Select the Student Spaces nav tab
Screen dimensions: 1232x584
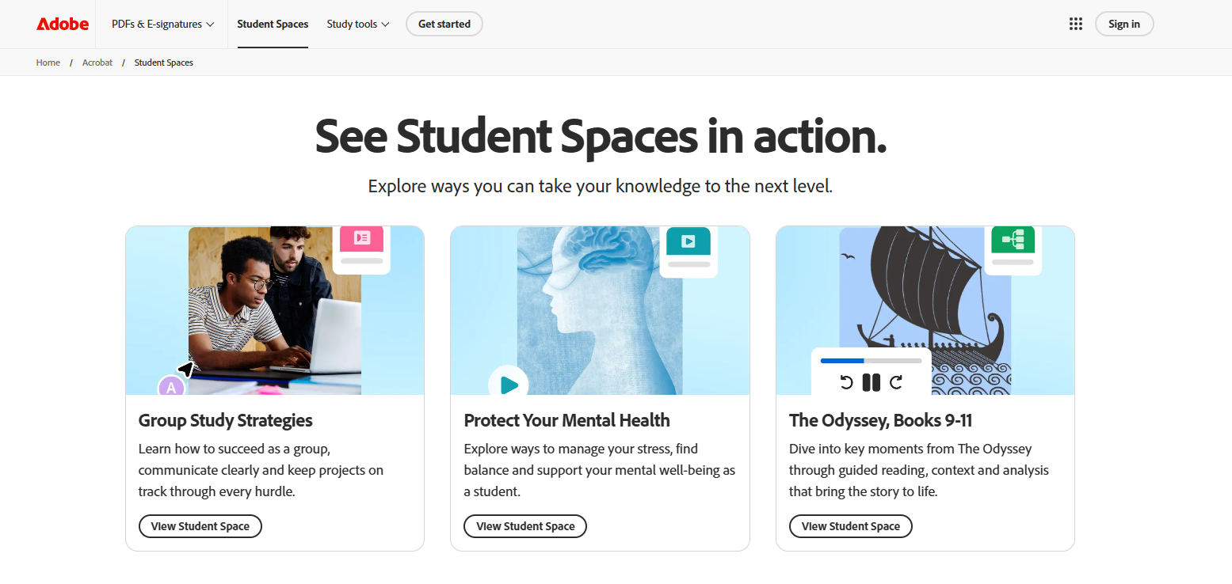tap(273, 24)
